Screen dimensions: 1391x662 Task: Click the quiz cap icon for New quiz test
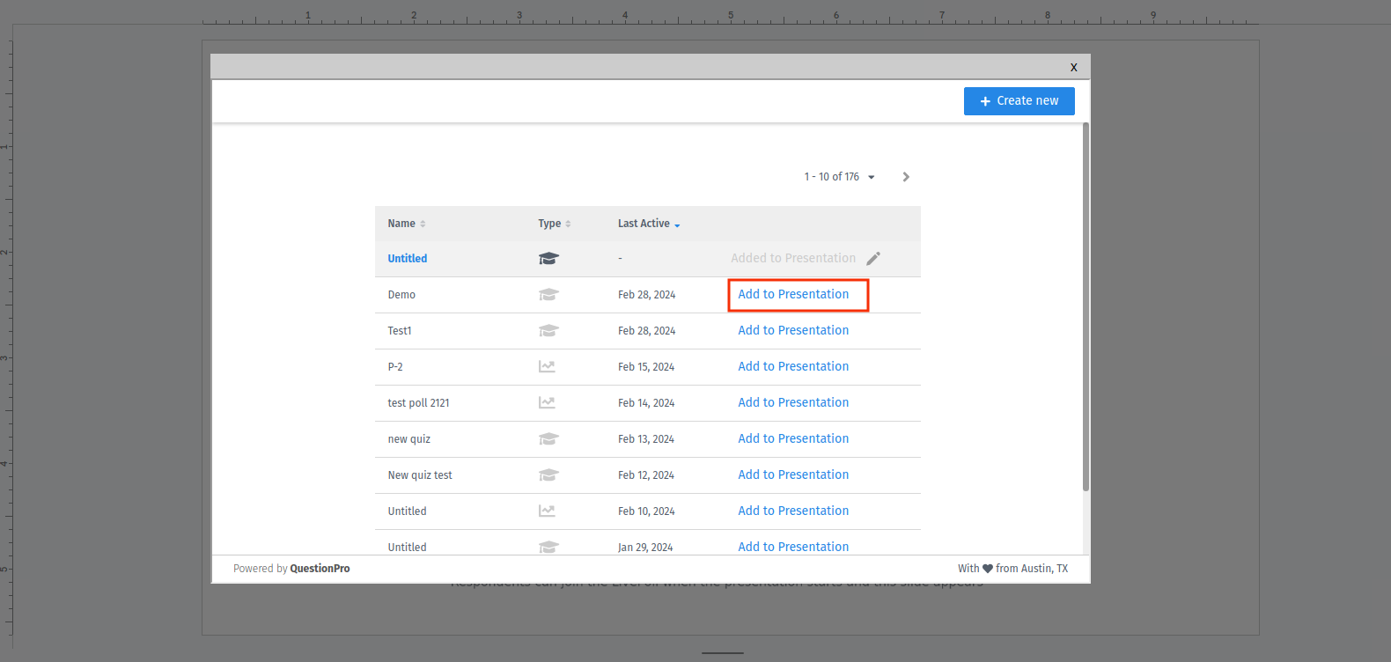click(x=548, y=475)
